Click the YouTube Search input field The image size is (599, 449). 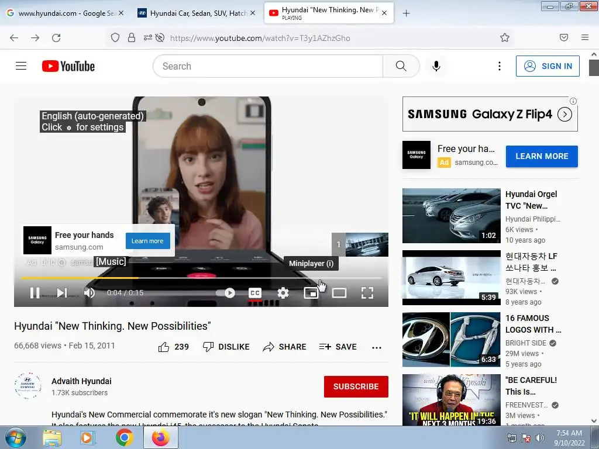click(268, 66)
